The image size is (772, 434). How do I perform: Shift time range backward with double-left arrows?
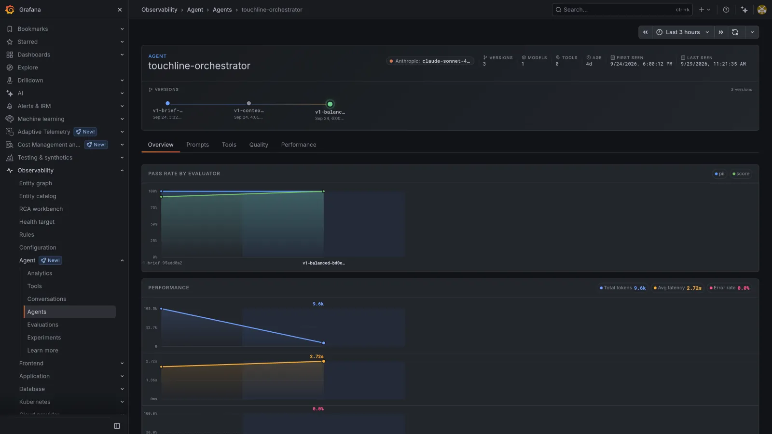click(645, 32)
